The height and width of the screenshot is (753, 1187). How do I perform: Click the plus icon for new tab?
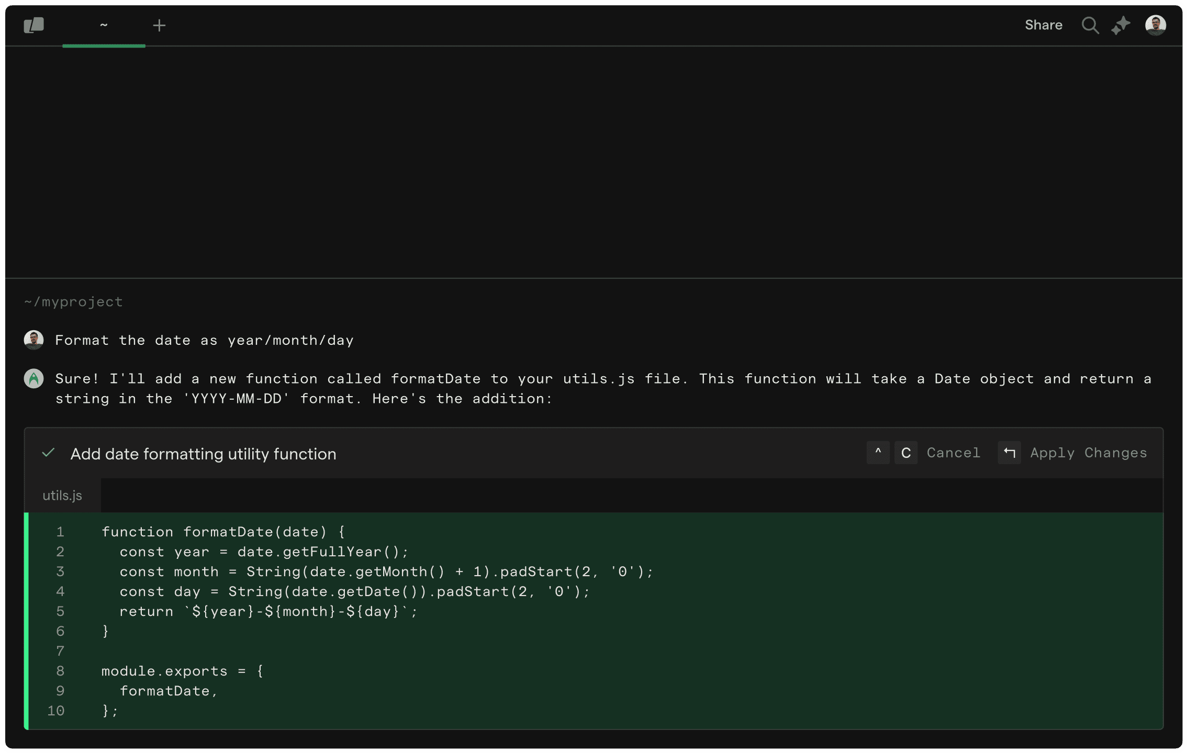tap(159, 25)
